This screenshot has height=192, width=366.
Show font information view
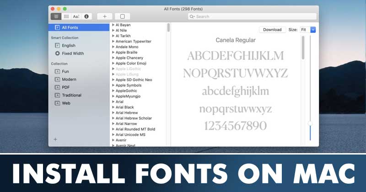pyautogui.click(x=86, y=16)
